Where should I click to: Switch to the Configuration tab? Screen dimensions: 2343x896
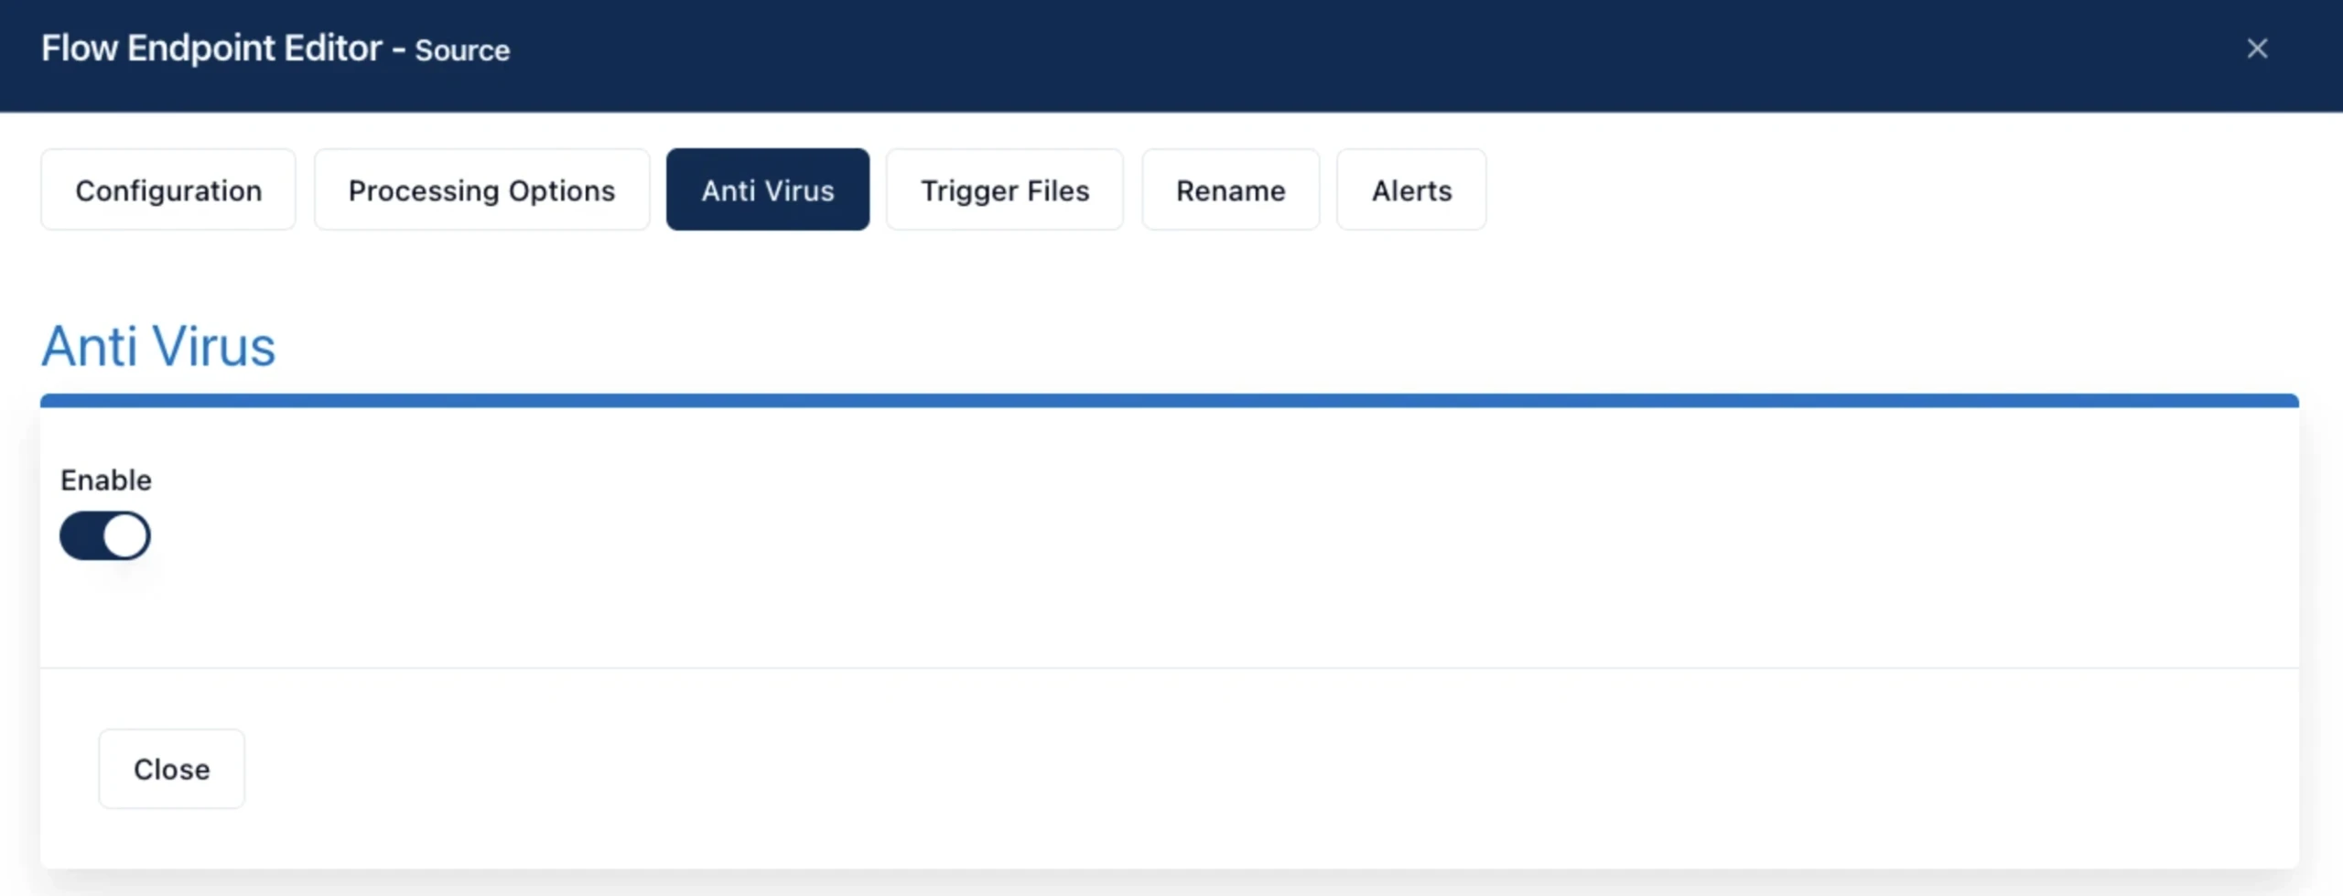pos(168,189)
